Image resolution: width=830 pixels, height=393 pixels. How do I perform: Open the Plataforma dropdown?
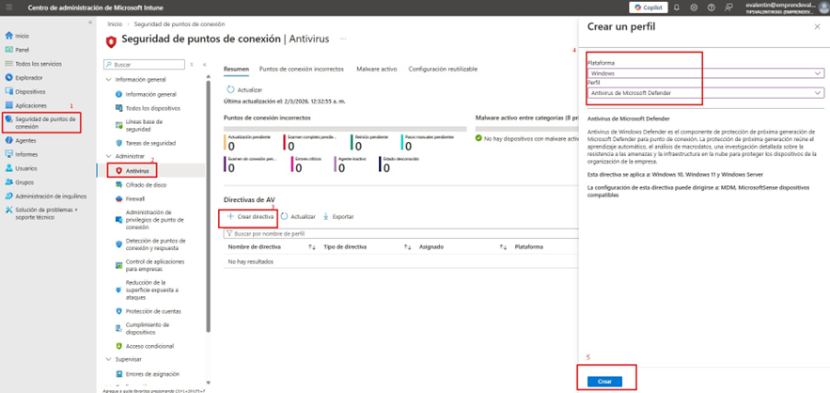coord(705,72)
